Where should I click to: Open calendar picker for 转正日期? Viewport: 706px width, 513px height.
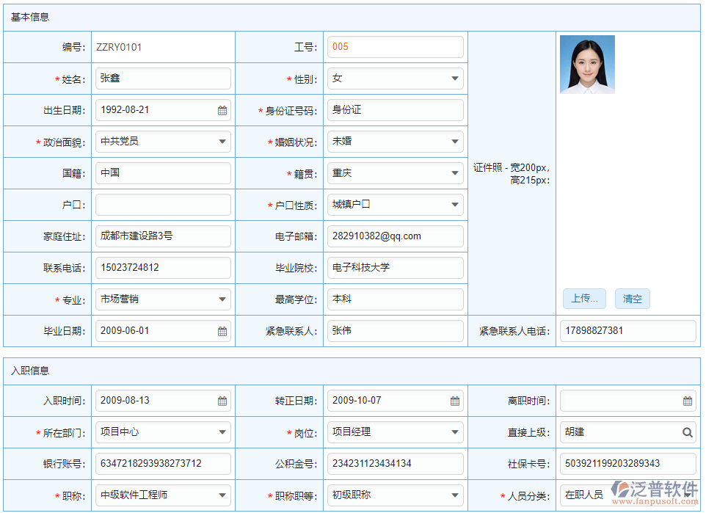455,401
